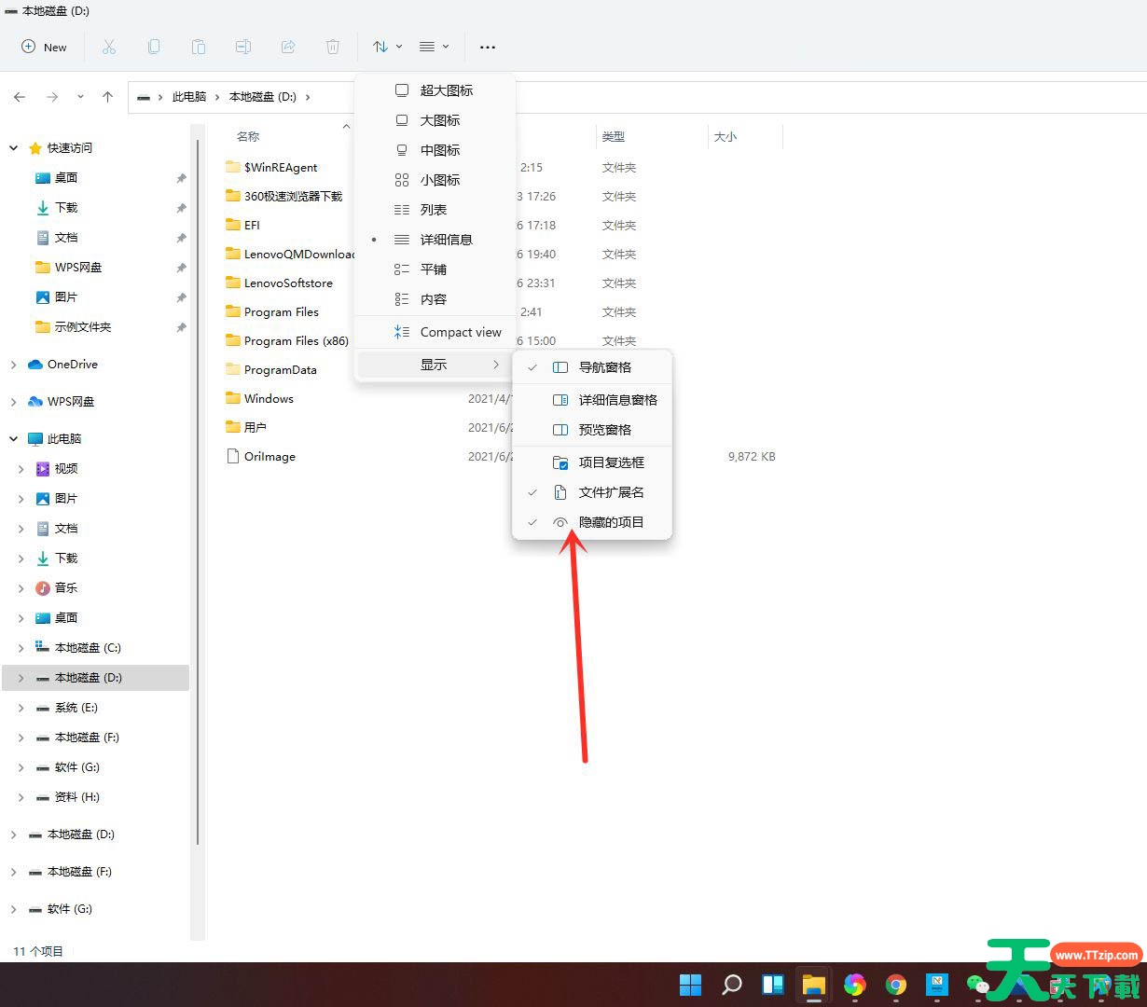Sort by the 类型 column header

(x=613, y=137)
